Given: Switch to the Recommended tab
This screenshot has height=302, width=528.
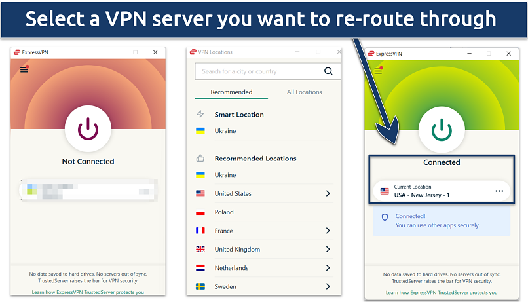Looking at the screenshot, I should point(231,92).
